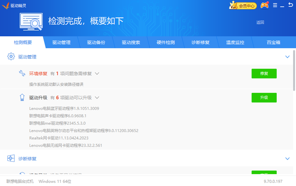Expand the 环境修复 issue details chevron
This screenshot has height=186, width=296.
(x=97, y=74)
